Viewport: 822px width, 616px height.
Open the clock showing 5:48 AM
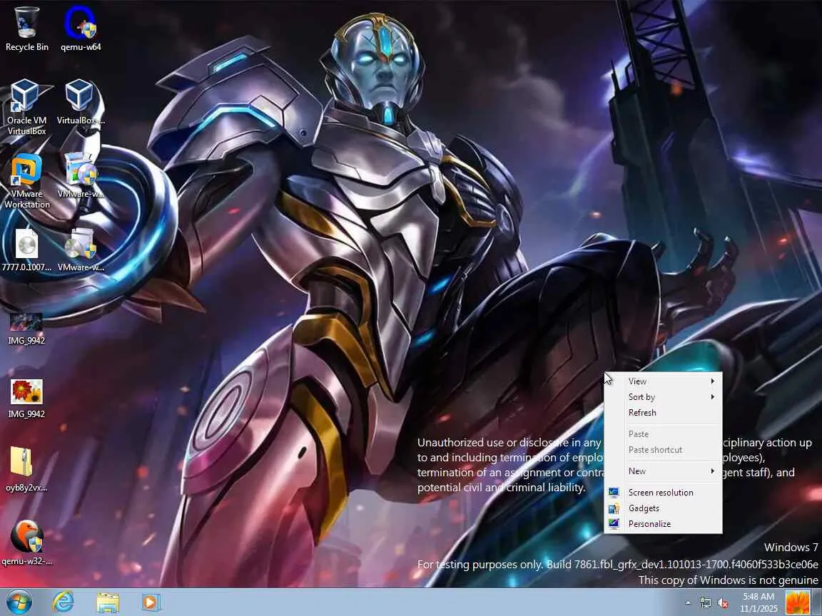tap(758, 602)
